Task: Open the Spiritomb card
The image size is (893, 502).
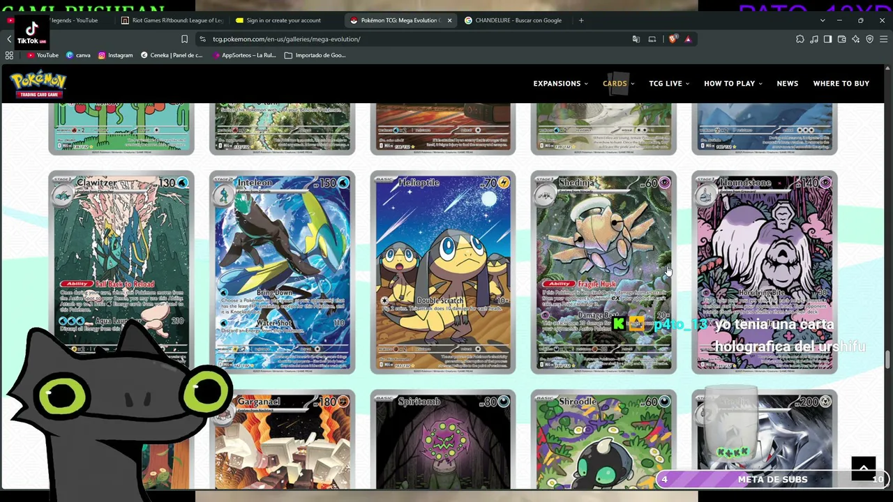Action: point(443,439)
